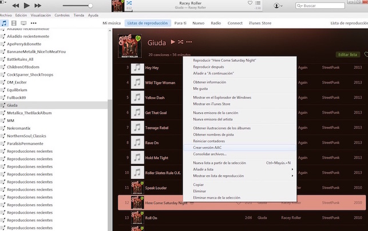Switch to Nuevo tab
This screenshot has height=231, width=368.
(199, 23)
